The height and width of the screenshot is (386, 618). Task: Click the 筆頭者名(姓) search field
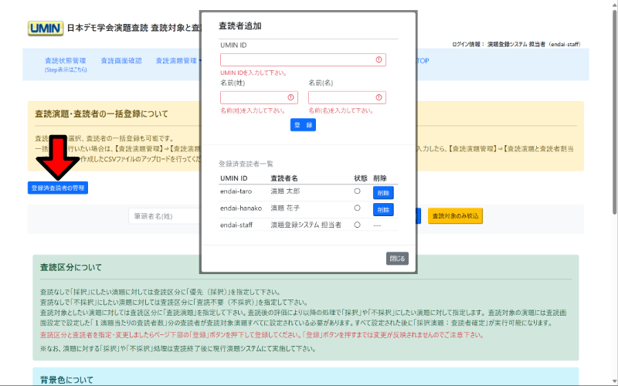click(164, 216)
